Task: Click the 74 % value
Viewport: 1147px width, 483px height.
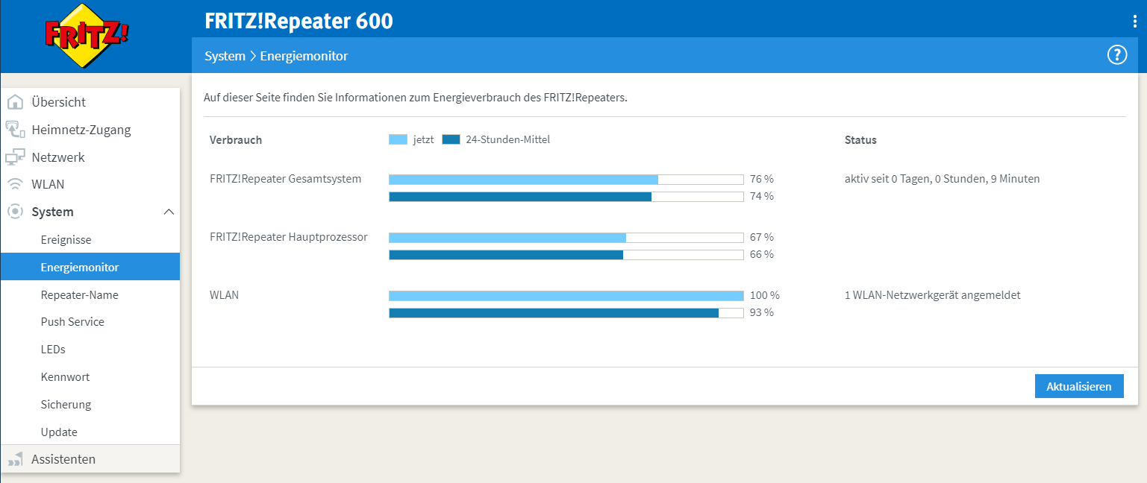Action: [762, 196]
